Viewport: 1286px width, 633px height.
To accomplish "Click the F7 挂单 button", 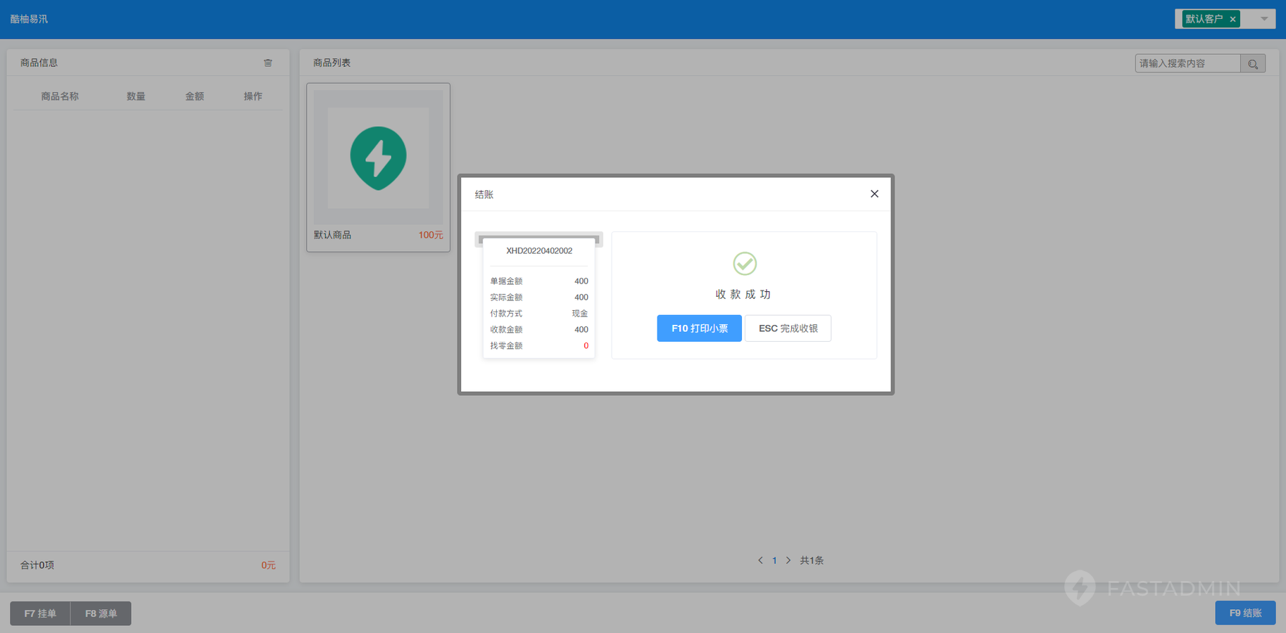I will point(40,613).
